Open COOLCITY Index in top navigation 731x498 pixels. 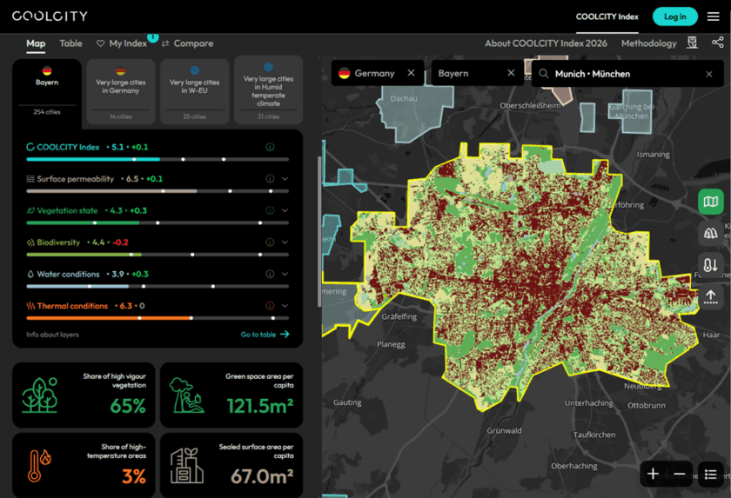pos(607,17)
